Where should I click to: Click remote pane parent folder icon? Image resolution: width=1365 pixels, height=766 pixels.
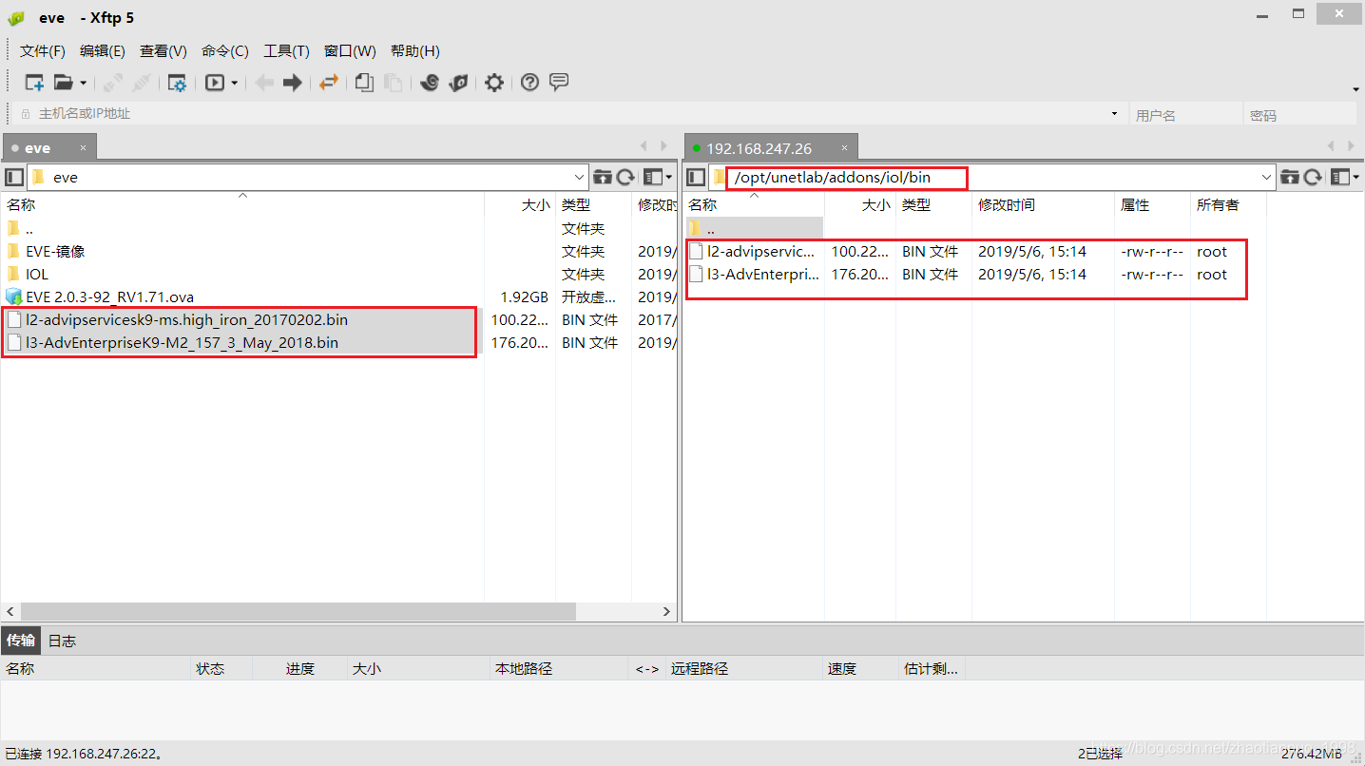coord(1290,177)
